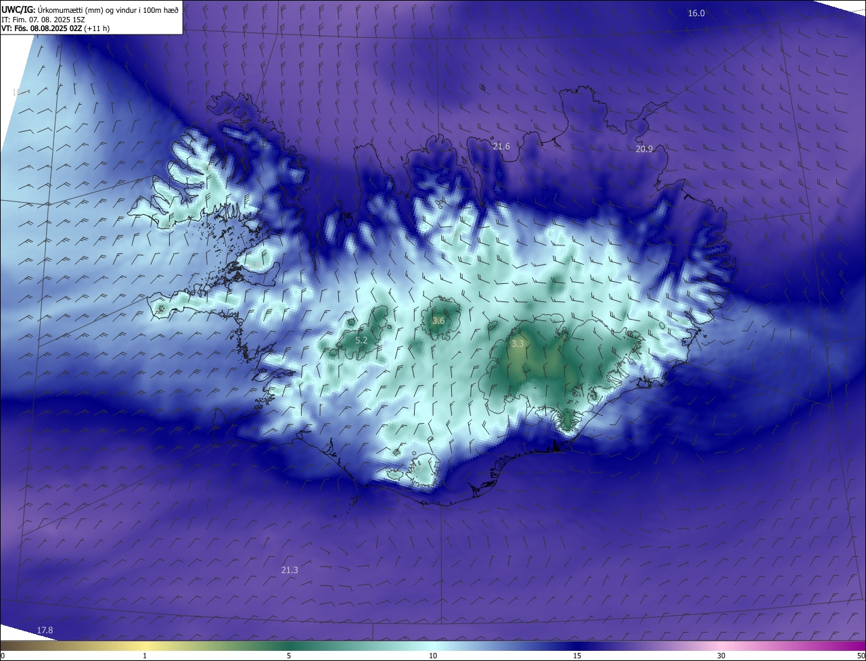866x661 pixels.
Task: Click the 17.8 value on the map
Action: (45, 630)
